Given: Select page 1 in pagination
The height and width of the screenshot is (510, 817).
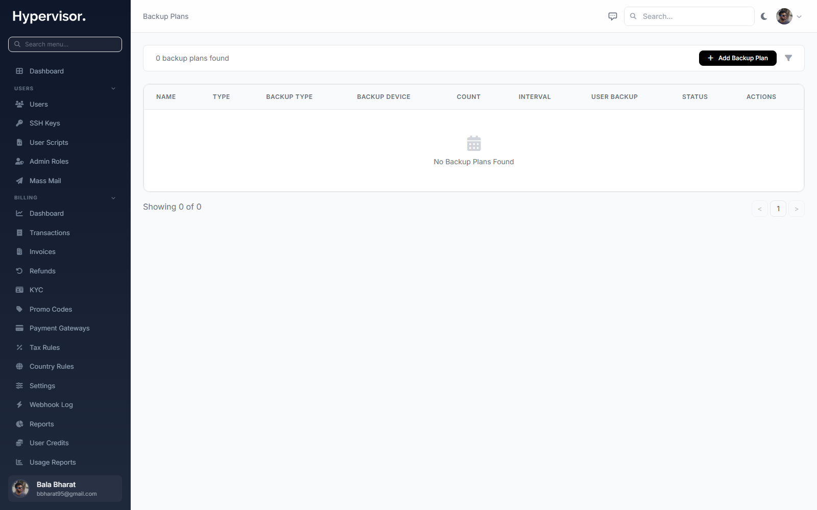Looking at the screenshot, I should point(778,209).
